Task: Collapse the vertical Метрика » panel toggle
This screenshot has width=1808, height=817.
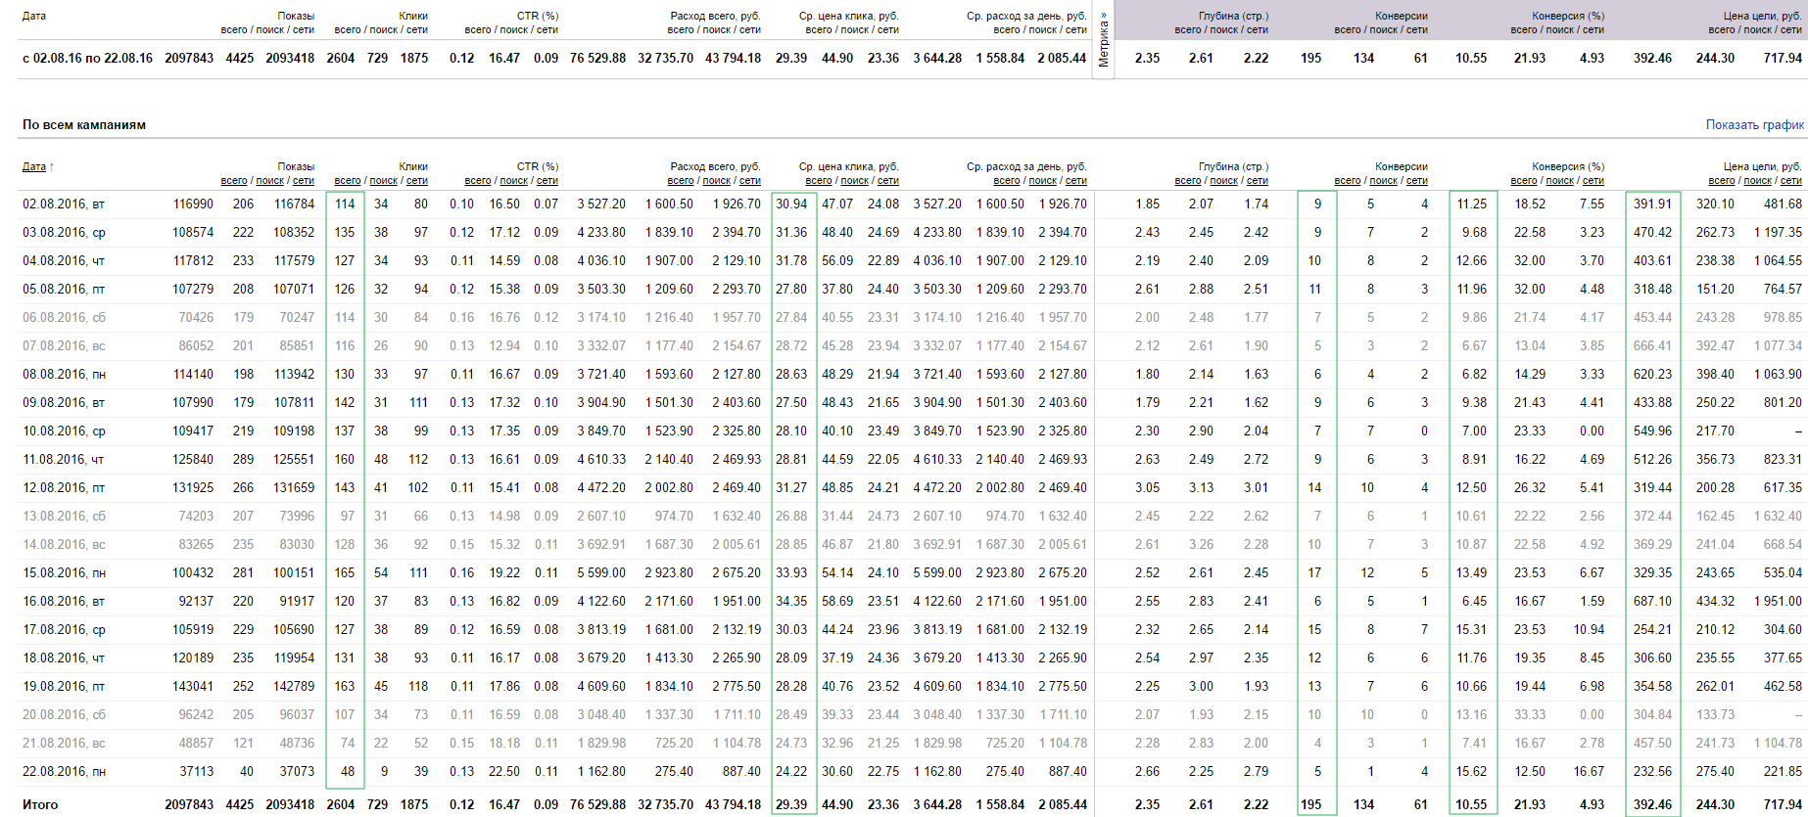Action: (1104, 39)
